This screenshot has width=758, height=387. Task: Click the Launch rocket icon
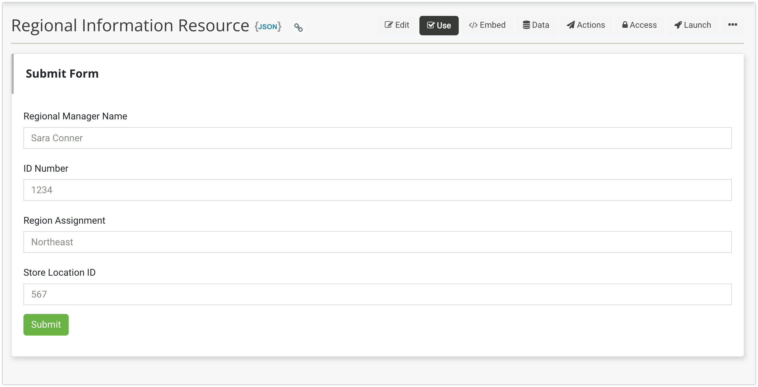point(678,25)
